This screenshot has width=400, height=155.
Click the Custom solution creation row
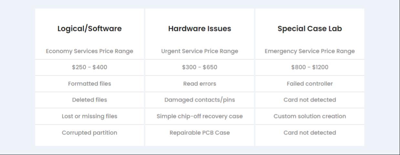point(310,116)
